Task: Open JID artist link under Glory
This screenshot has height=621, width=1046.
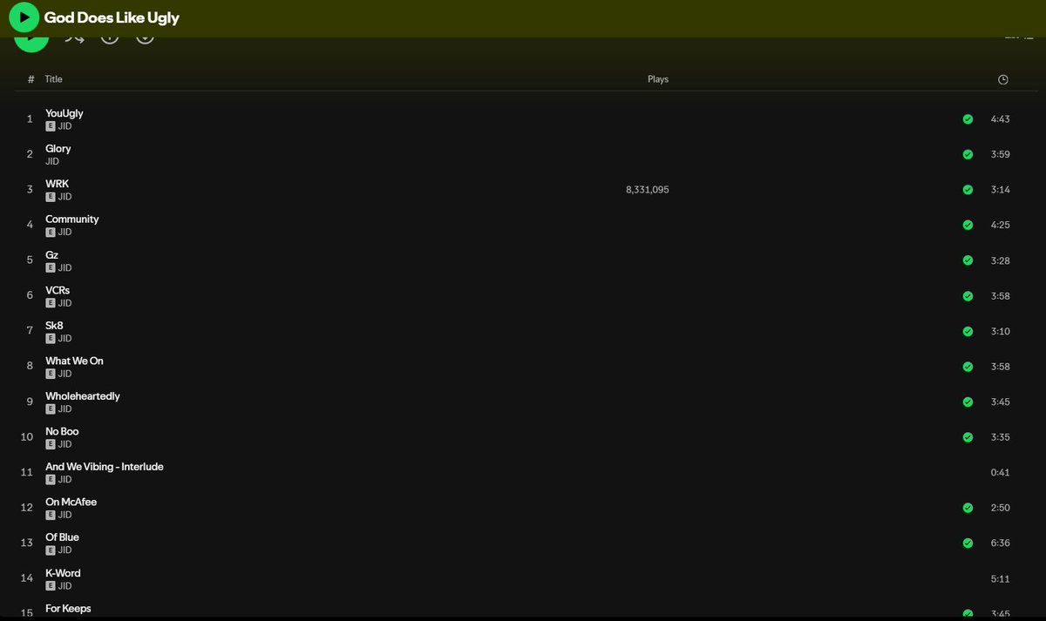Action: point(52,161)
